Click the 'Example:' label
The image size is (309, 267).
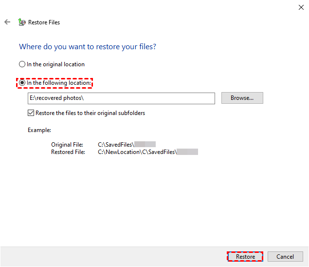[39, 130]
